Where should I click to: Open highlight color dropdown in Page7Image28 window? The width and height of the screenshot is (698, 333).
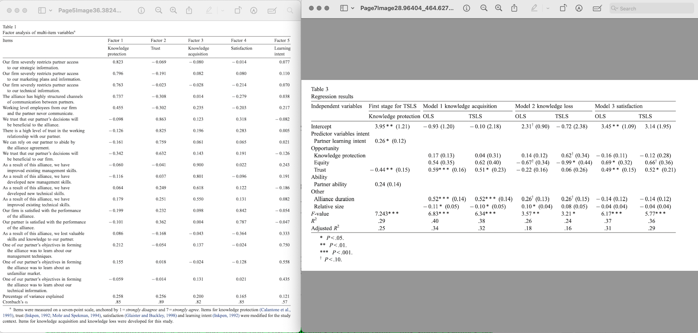coord(548,8)
